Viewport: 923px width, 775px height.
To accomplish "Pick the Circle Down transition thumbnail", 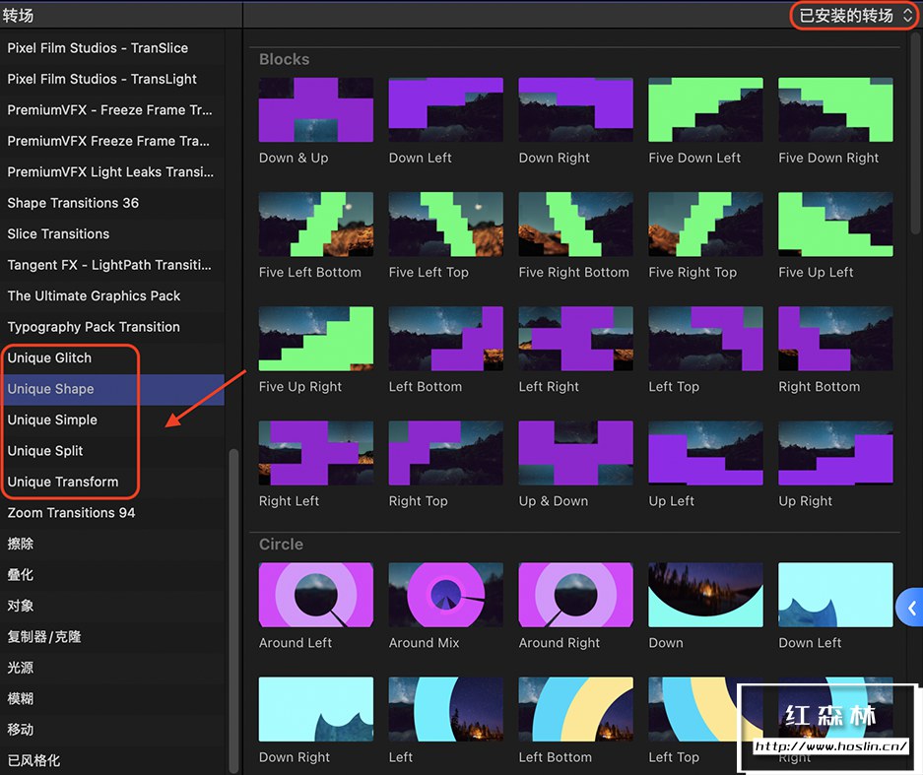I will coord(705,595).
